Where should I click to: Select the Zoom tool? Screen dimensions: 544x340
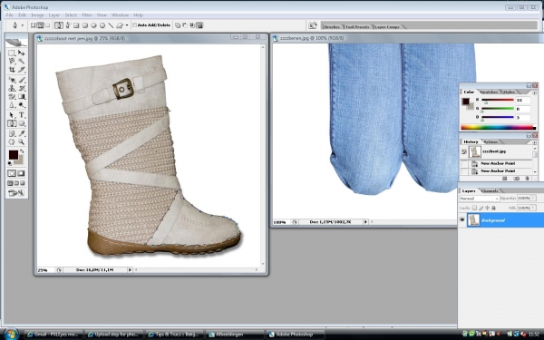[22, 142]
